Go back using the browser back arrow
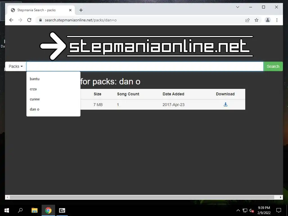The height and width of the screenshot is (216, 288). point(11,20)
